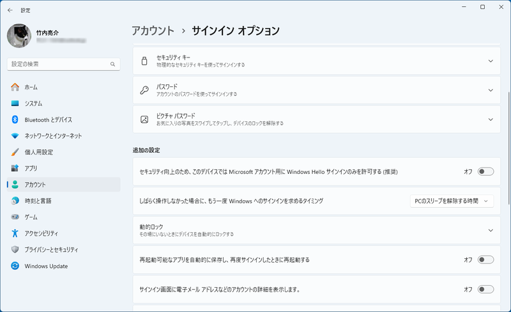Click the 動的ロック title text
The height and width of the screenshot is (312, 511).
point(151,227)
